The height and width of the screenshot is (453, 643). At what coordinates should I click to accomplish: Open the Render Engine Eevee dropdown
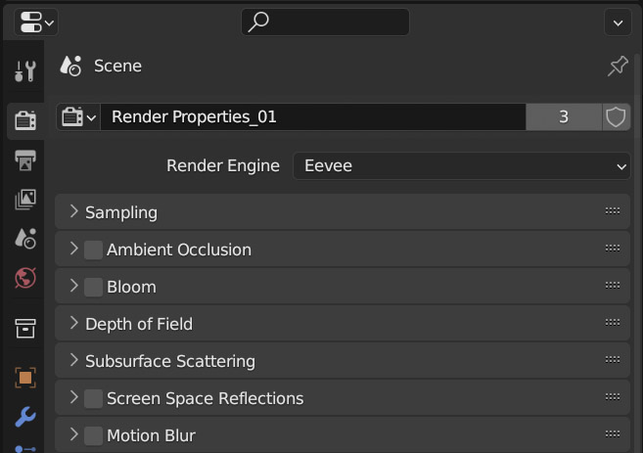click(x=462, y=166)
